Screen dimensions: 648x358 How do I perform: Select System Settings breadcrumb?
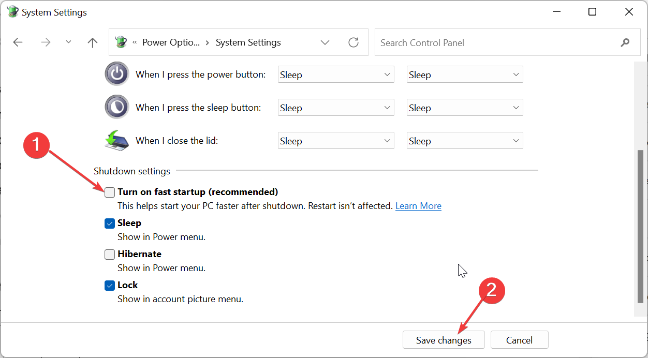(248, 42)
